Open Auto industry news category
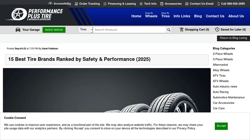 (x=225, y=86)
